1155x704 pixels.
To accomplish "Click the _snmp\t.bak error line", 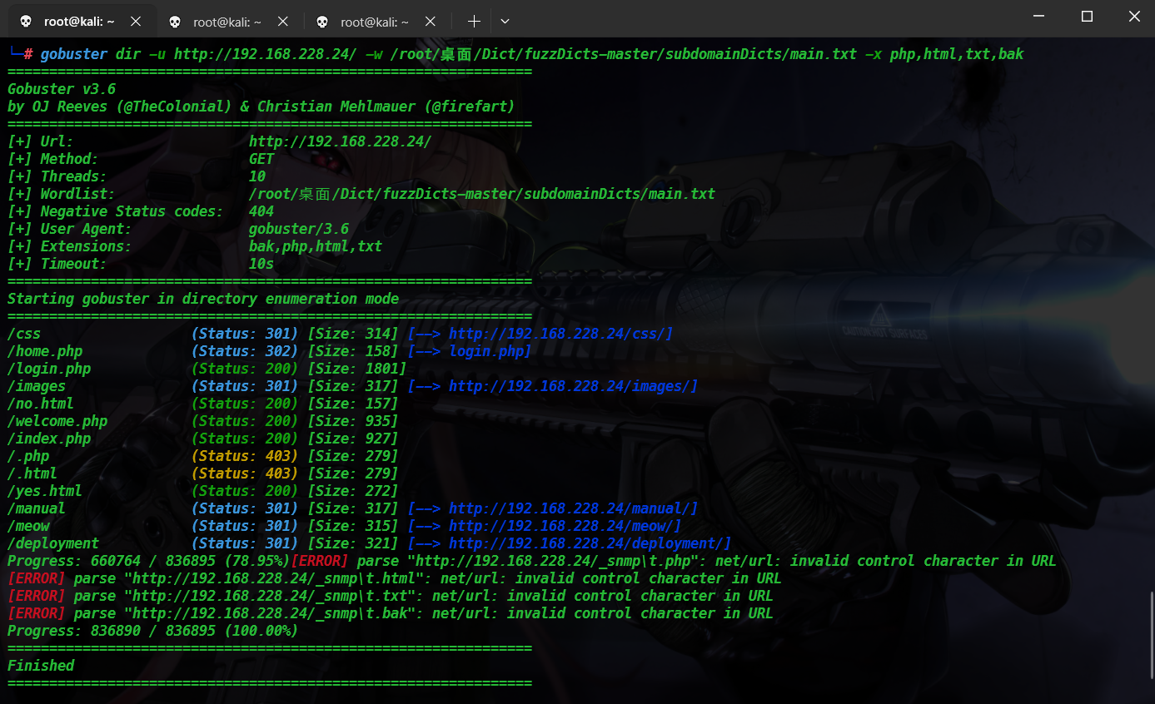I will [391, 613].
